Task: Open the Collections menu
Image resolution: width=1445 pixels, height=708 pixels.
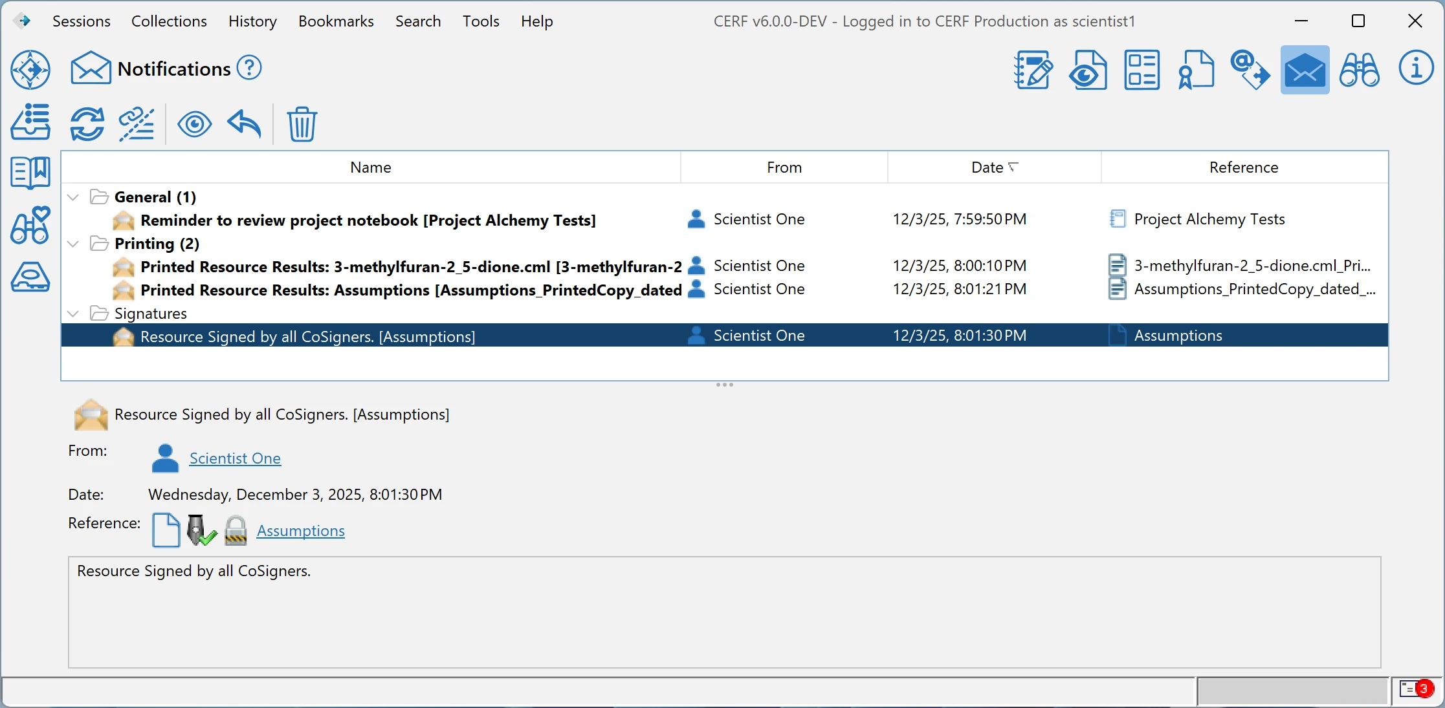Action: (x=169, y=21)
